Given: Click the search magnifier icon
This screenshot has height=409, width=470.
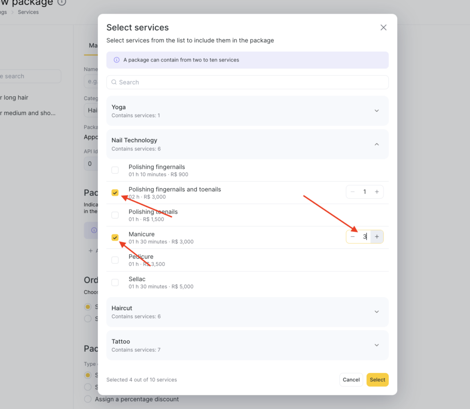Looking at the screenshot, I should 114,82.
